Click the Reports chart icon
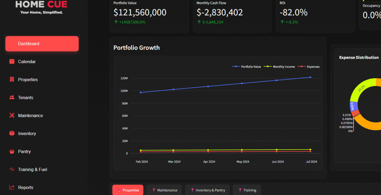 click(12, 187)
